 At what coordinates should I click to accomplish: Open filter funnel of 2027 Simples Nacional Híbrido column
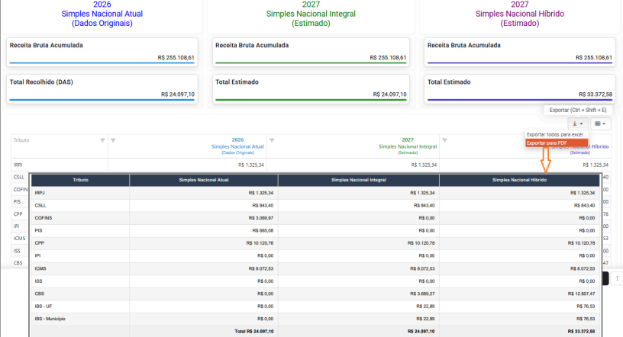pyautogui.click(x=445, y=140)
